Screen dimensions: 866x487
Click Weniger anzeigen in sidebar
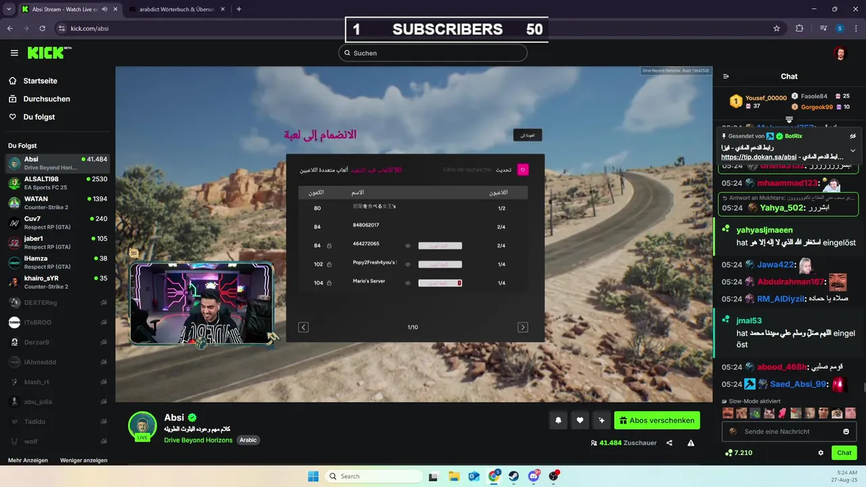click(x=84, y=460)
